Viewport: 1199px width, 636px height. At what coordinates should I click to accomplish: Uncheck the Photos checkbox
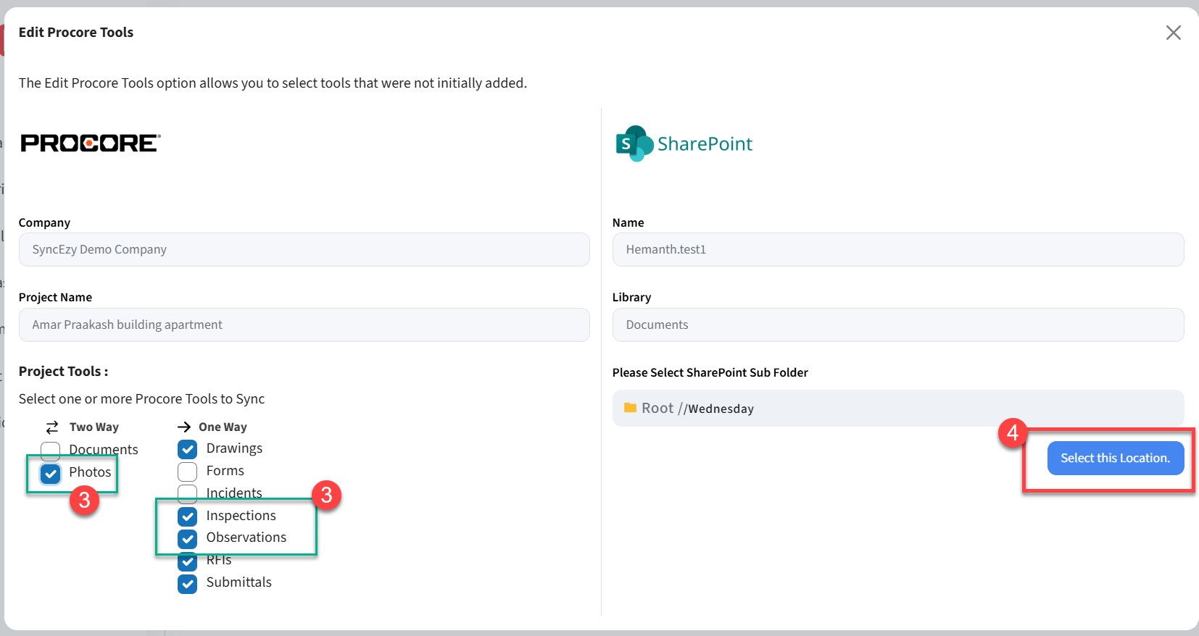coord(51,473)
